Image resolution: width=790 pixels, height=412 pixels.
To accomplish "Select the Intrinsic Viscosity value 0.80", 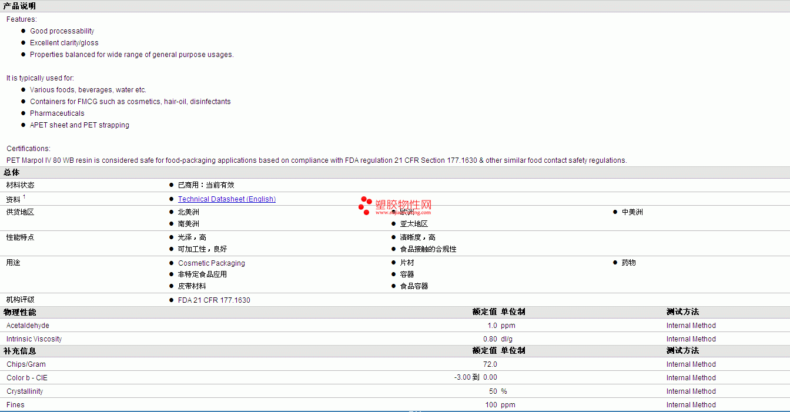I will pos(490,339).
